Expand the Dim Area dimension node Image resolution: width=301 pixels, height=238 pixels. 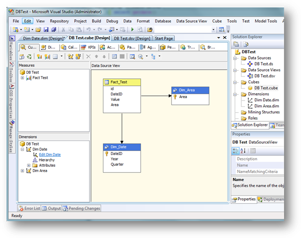pos(22,171)
